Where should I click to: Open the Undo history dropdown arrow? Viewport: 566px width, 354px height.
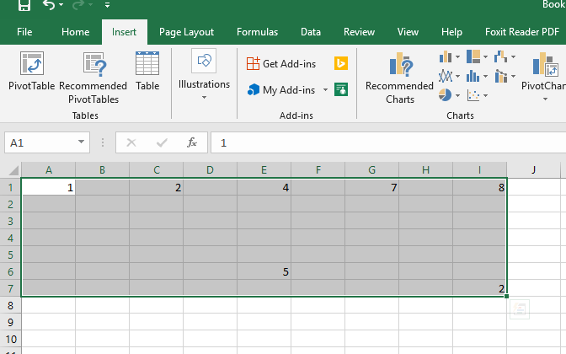pos(61,5)
